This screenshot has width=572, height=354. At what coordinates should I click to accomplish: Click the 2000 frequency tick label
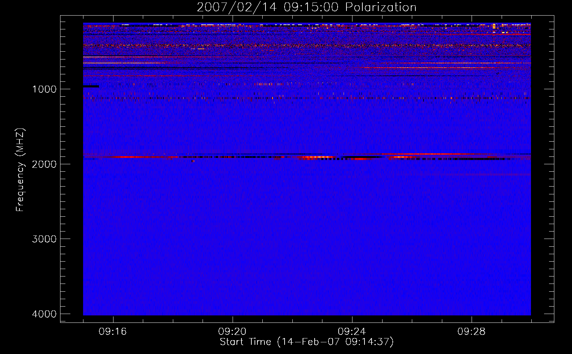click(44, 164)
